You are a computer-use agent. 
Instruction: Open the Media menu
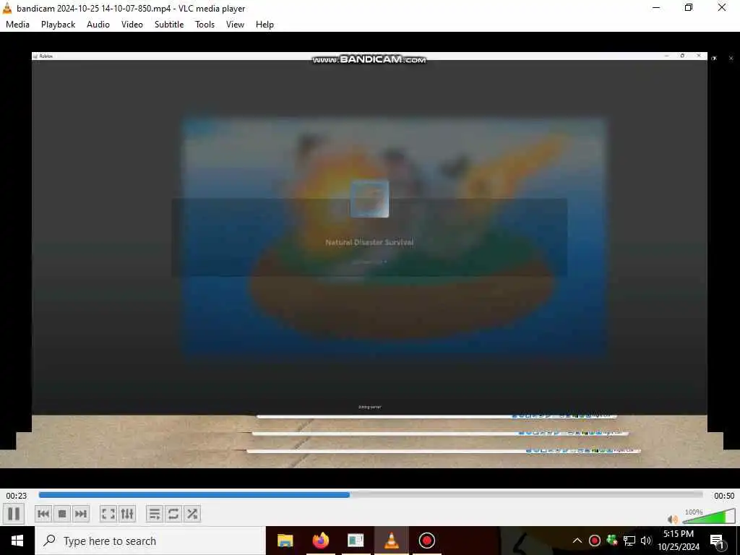[x=17, y=25]
